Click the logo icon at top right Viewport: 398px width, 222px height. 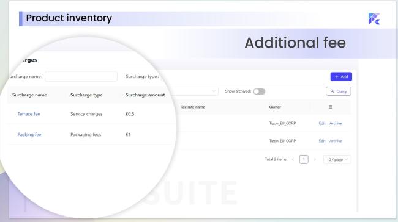[374, 19]
